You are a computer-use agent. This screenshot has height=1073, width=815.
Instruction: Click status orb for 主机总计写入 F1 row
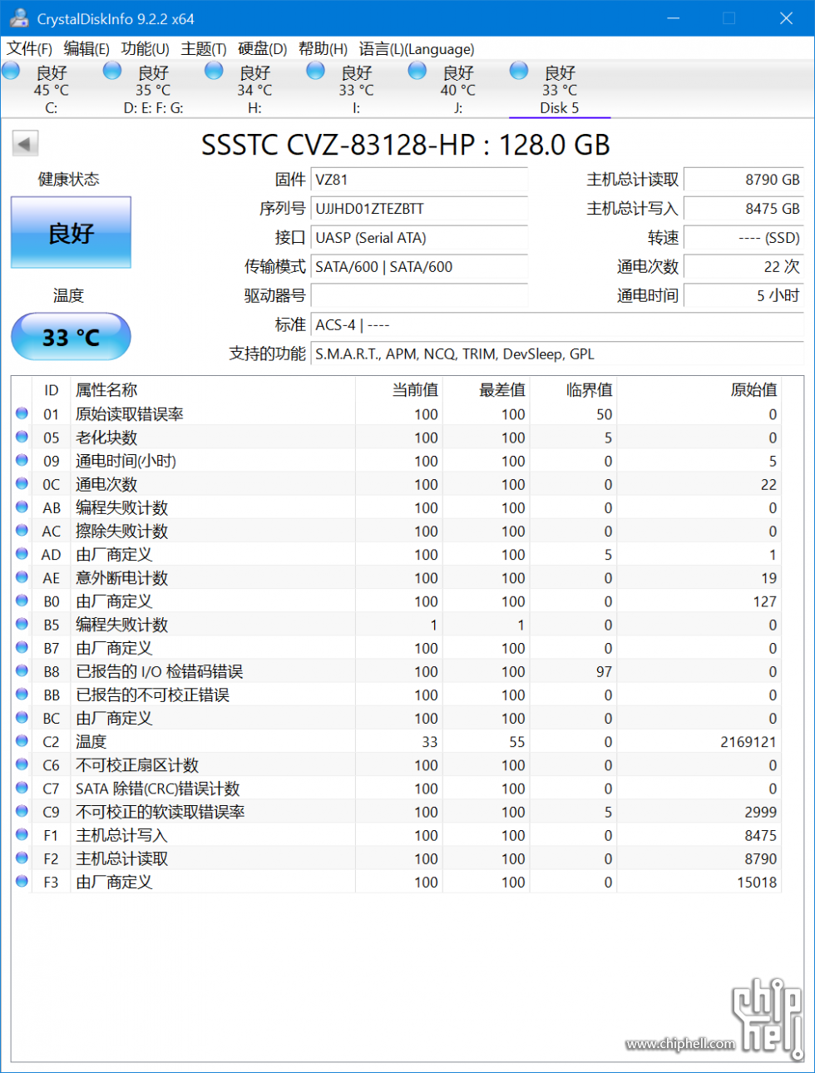[22, 834]
